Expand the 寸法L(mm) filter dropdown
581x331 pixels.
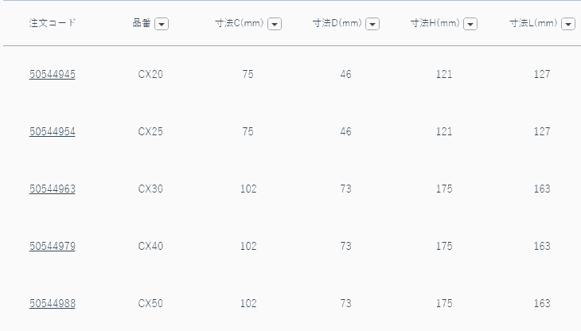568,24
